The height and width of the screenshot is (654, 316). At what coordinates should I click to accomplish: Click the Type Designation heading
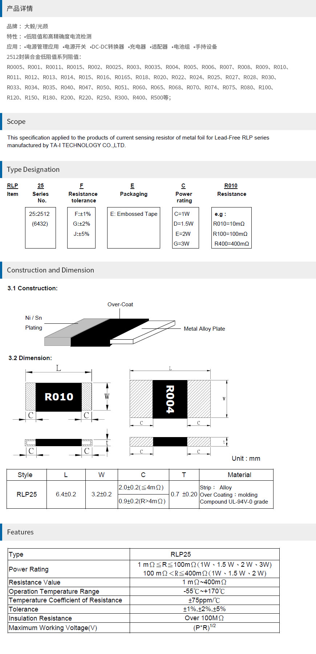33,170
